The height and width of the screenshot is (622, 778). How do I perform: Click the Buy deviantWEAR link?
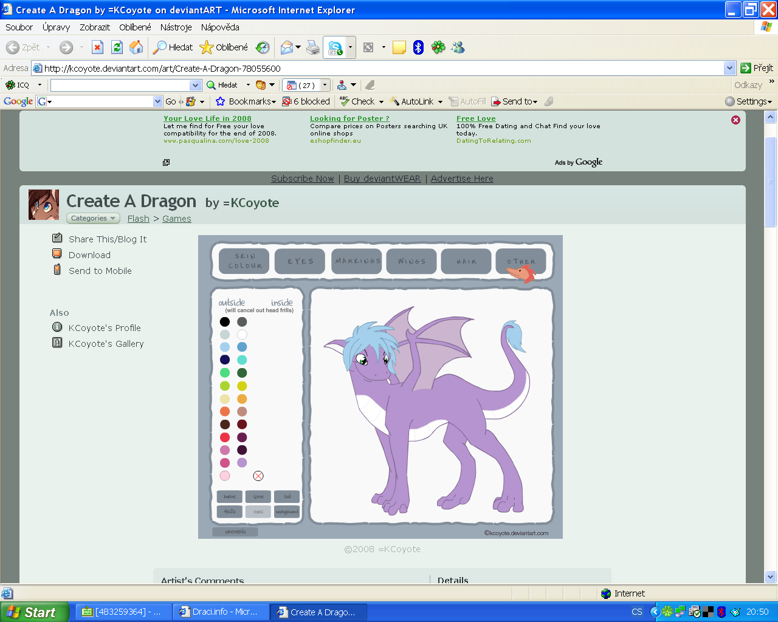[382, 179]
